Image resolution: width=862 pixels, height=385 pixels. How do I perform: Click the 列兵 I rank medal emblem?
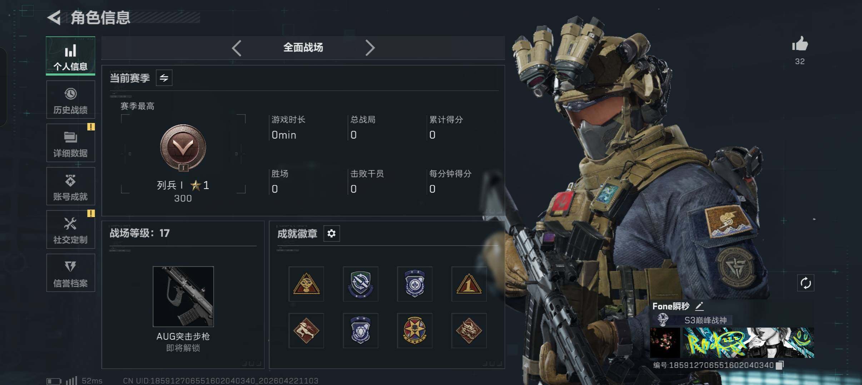183,148
